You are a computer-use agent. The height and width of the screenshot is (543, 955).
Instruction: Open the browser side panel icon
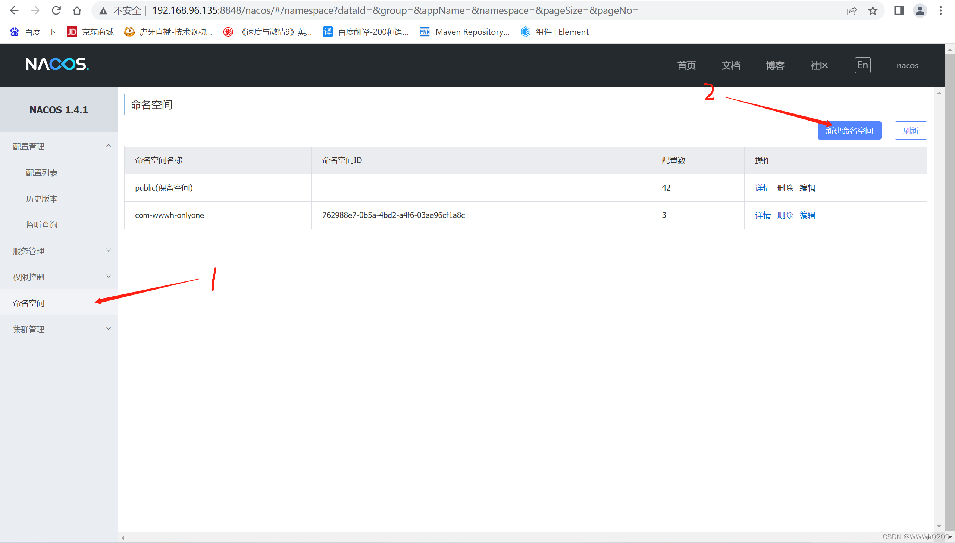pyautogui.click(x=899, y=10)
